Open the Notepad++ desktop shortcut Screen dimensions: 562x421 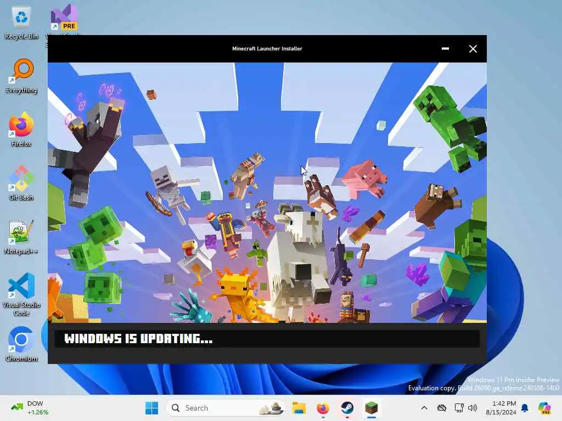click(21, 237)
